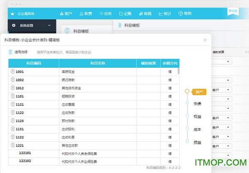Viewport: 249px width, 173px height.
Task: Close the 科目模板 dialog
Action: click(x=205, y=40)
